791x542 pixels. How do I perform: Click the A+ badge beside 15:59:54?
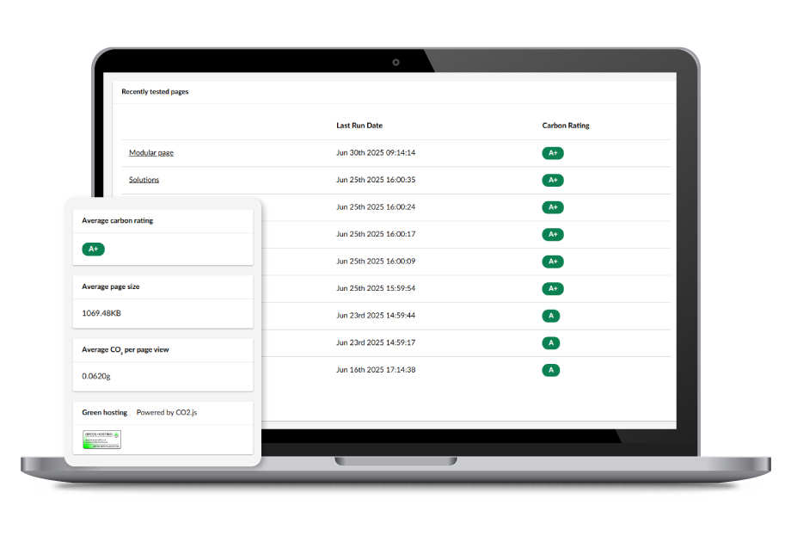tap(552, 289)
